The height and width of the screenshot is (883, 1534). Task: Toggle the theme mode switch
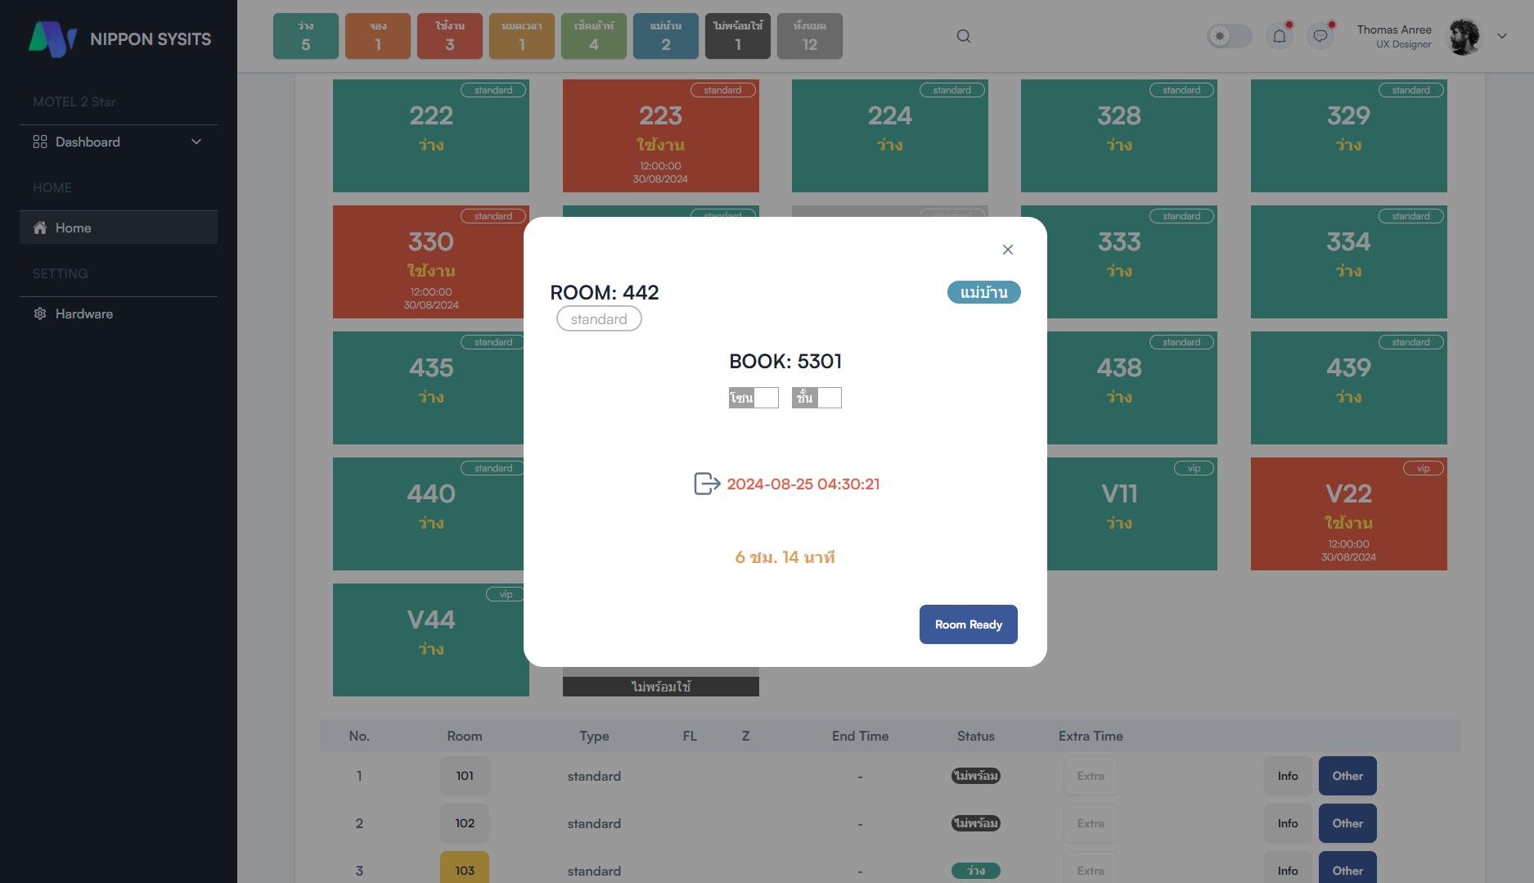[x=1229, y=36]
